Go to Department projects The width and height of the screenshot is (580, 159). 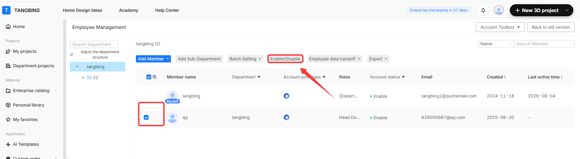(x=33, y=66)
